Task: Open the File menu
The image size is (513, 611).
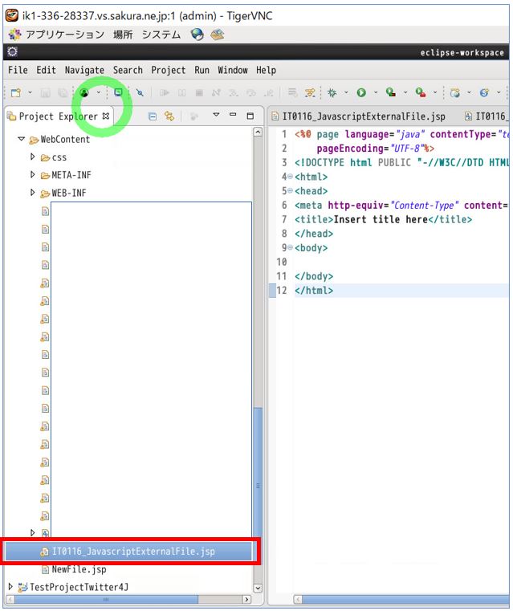Action: tap(18, 70)
